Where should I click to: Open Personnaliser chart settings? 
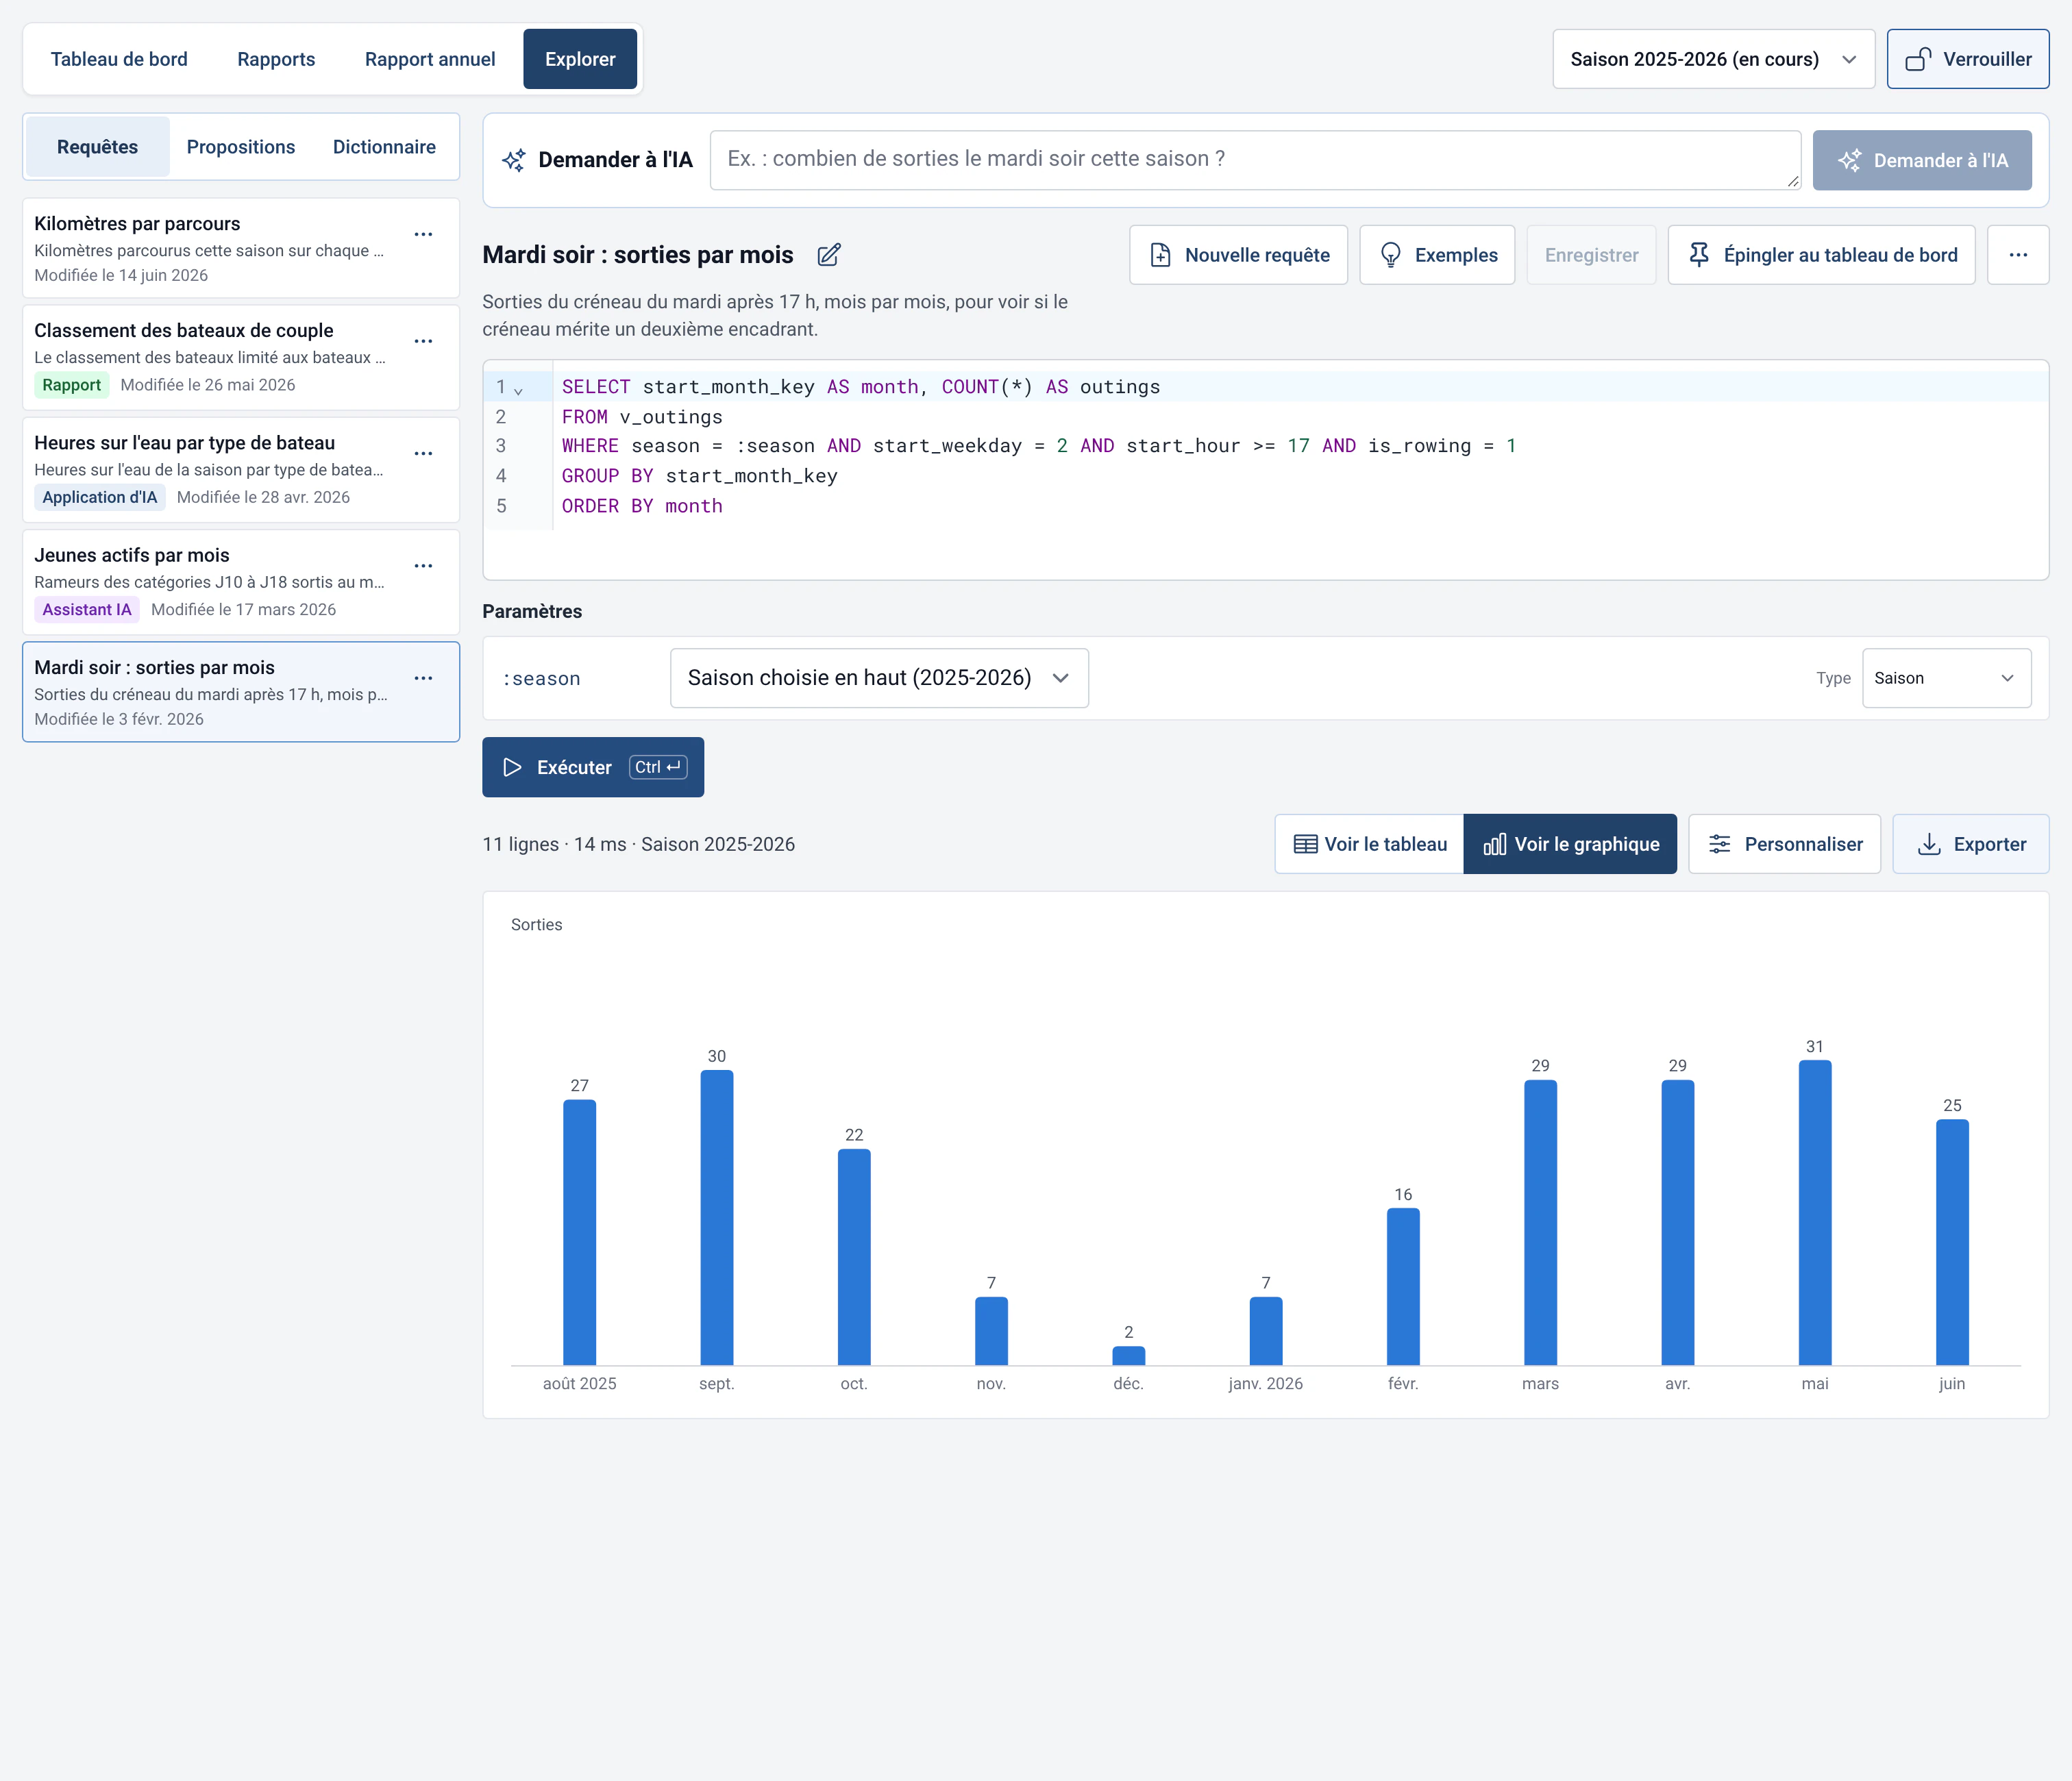pos(1784,844)
